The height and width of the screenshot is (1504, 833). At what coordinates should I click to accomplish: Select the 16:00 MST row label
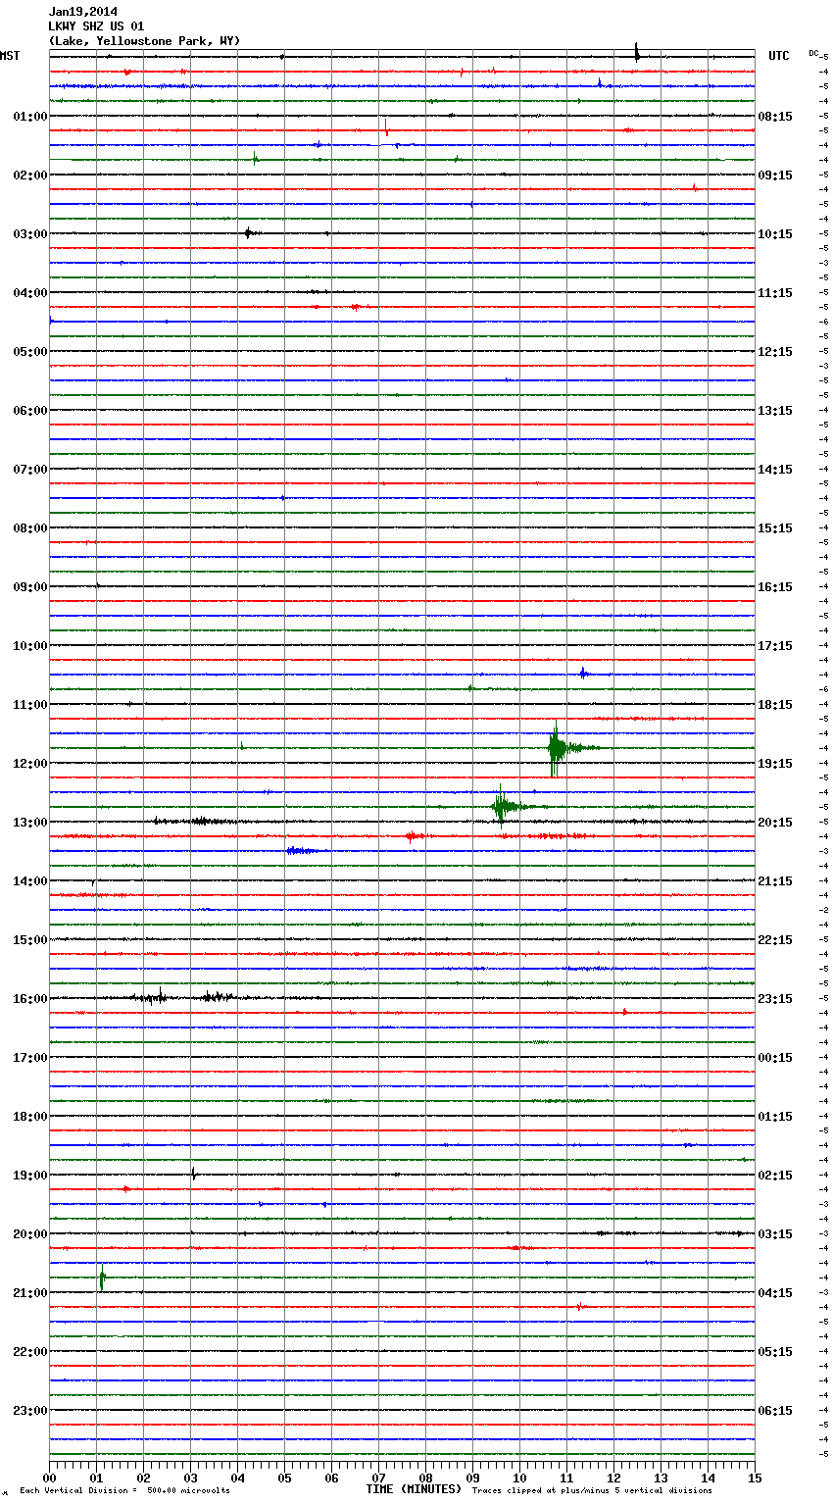click(x=29, y=999)
